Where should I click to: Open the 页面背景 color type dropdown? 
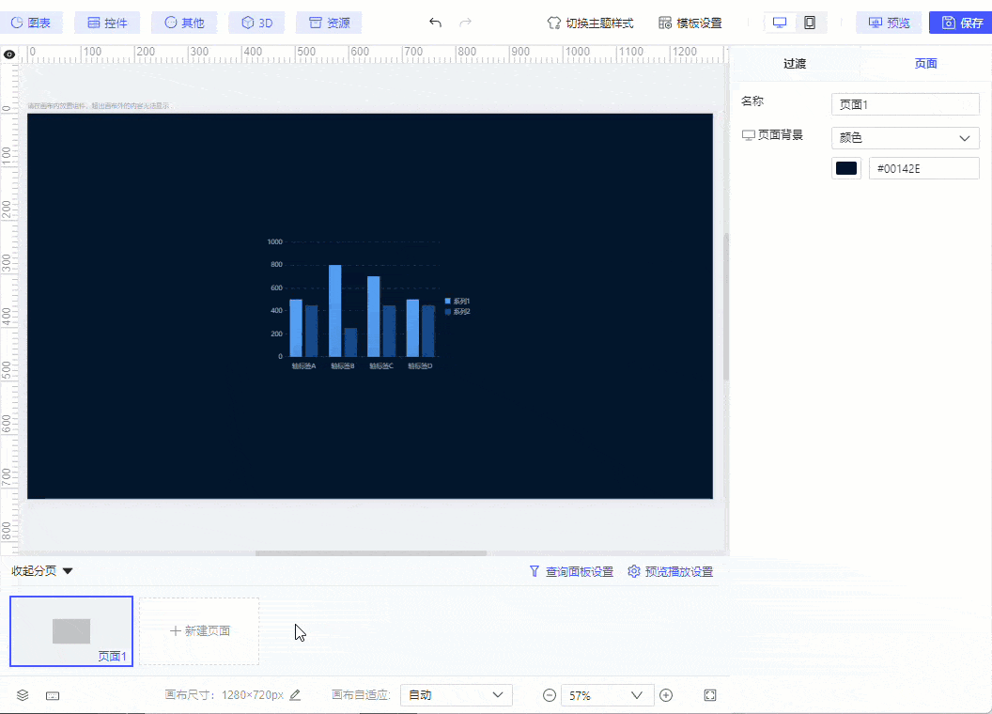(x=905, y=137)
